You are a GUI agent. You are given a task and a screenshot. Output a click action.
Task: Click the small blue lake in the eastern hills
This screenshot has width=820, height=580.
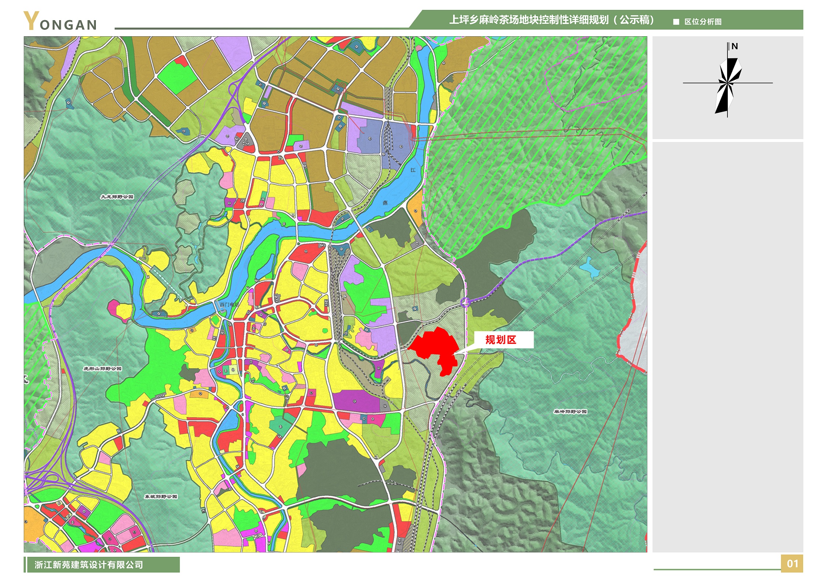590,268
